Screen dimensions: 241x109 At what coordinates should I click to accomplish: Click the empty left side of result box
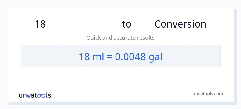(x=44, y=56)
